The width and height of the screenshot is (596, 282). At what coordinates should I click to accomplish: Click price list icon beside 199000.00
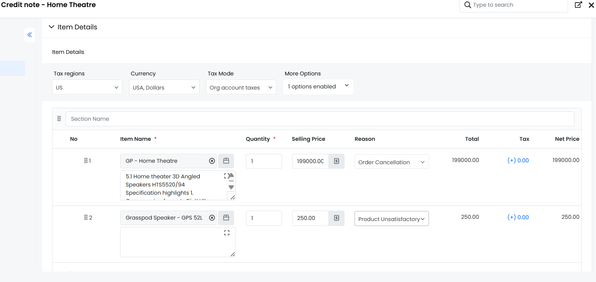coord(336,161)
